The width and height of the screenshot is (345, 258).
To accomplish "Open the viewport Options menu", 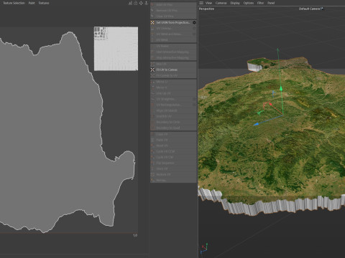I will click(x=249, y=3).
